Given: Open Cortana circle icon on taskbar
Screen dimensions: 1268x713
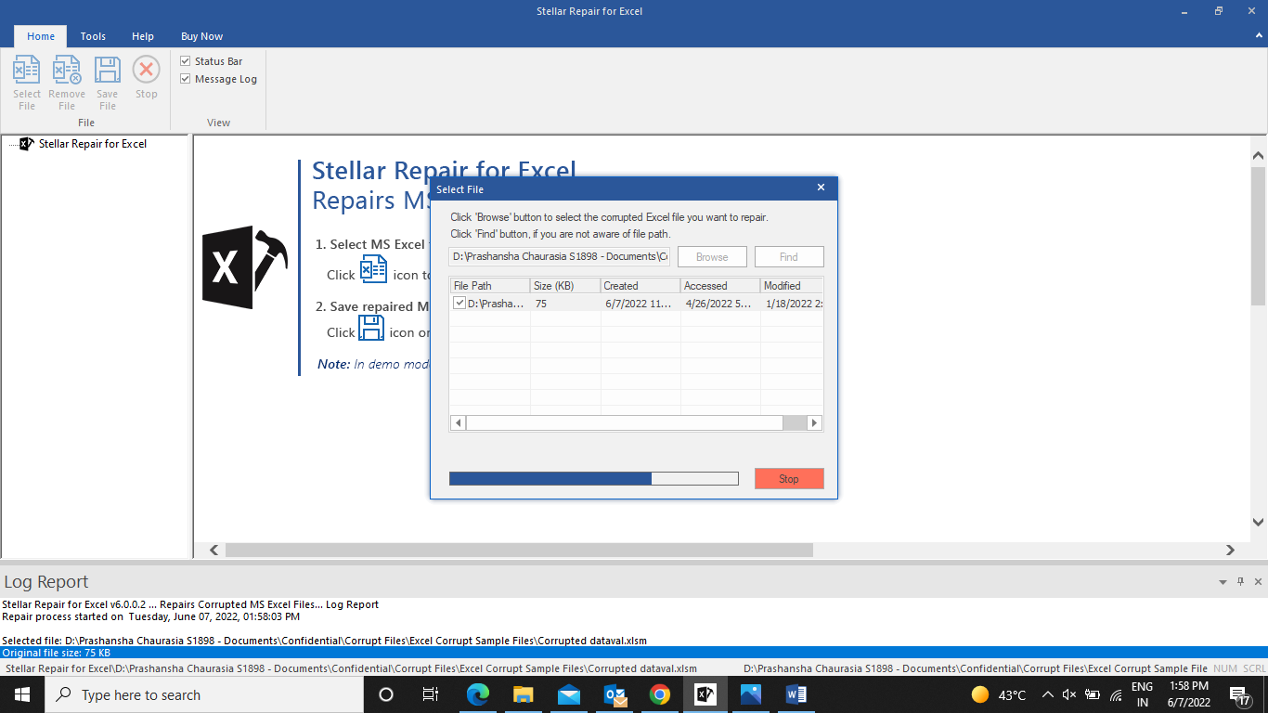Looking at the screenshot, I should 386,694.
